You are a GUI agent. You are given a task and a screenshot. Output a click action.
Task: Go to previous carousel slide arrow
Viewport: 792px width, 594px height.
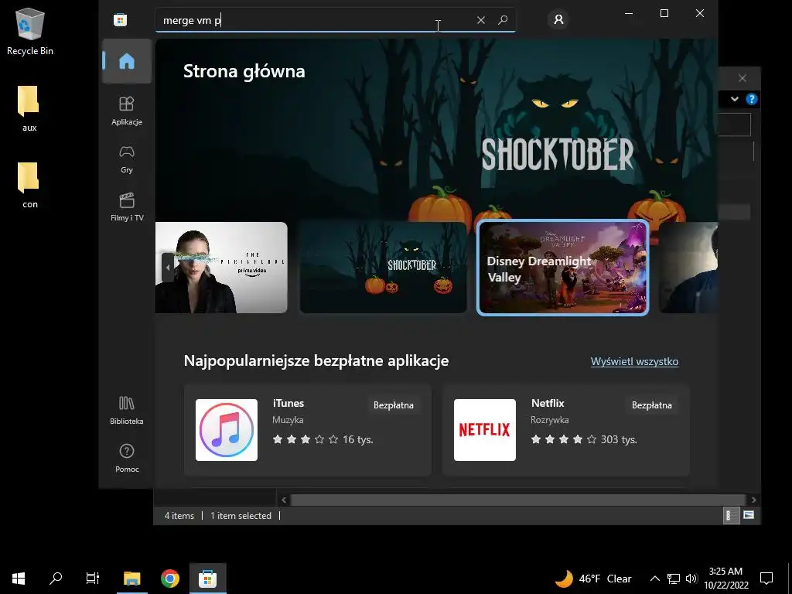click(x=168, y=268)
